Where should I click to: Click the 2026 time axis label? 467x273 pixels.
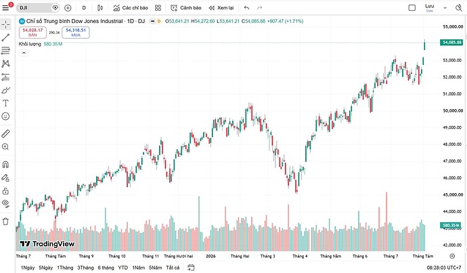210,256
